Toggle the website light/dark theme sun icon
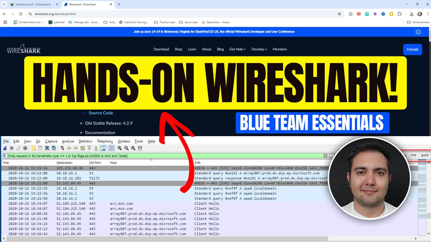Image resolution: width=431 pixels, height=242 pixels. pyautogui.click(x=418, y=32)
